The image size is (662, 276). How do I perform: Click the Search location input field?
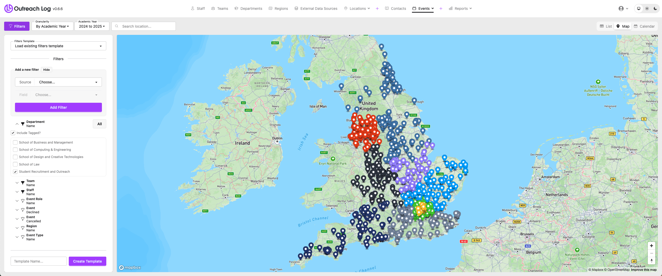click(147, 26)
